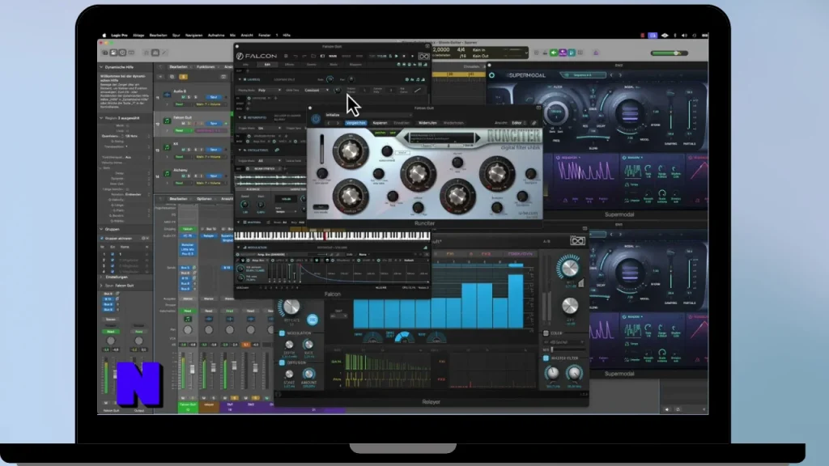Go to previous preset arrow in Runciter header
Viewport: 829px width, 466px height.
point(329,123)
